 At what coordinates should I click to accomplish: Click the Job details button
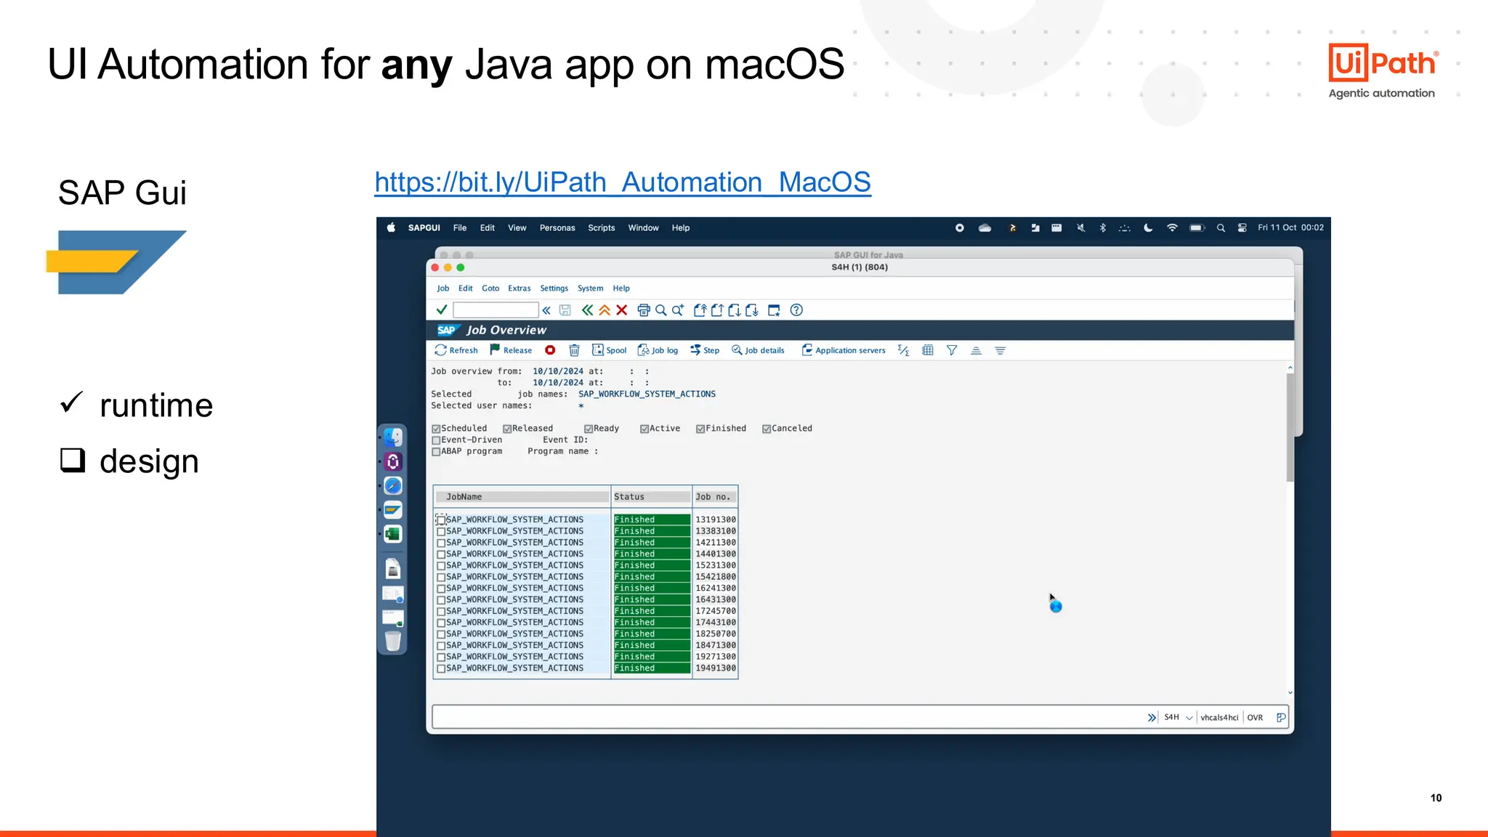758,350
